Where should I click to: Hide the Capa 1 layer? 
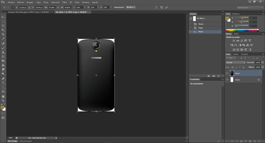click(227, 73)
